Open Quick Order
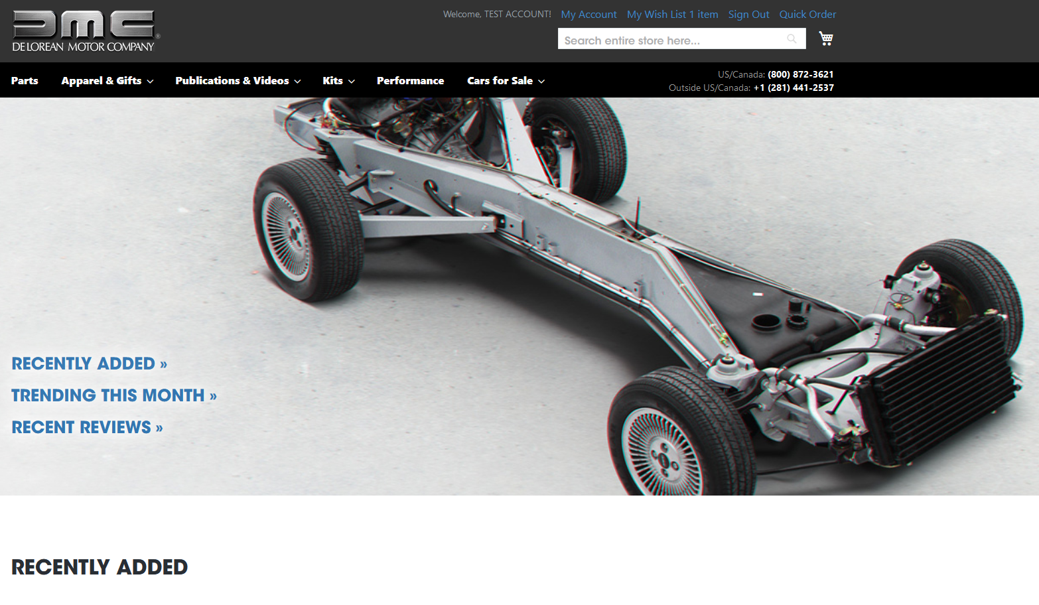This screenshot has width=1039, height=605. coord(807,14)
